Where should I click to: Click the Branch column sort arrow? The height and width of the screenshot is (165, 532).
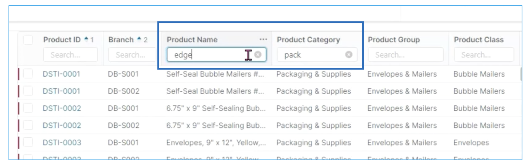140,39
